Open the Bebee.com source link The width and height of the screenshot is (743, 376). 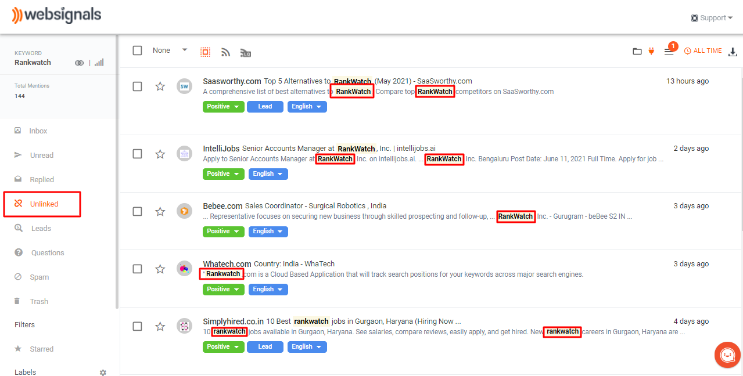tap(222, 206)
